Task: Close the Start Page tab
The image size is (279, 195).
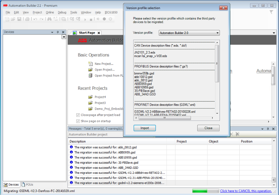Action: pos(99,33)
